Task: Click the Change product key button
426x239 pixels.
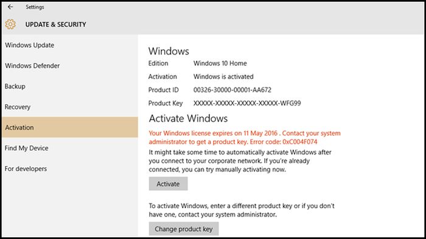Action: coord(184,229)
